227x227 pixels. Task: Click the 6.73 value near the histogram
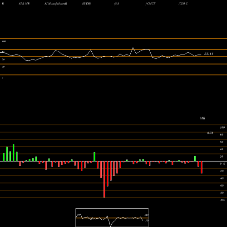click(210, 133)
